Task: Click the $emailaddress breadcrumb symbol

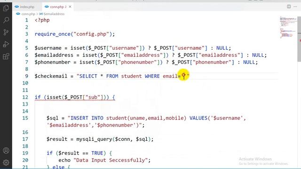Action: coord(54,14)
